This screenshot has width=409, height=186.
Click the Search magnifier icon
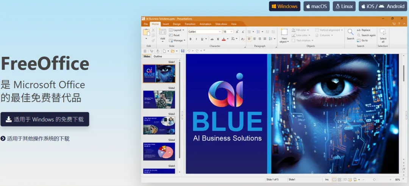point(350,32)
